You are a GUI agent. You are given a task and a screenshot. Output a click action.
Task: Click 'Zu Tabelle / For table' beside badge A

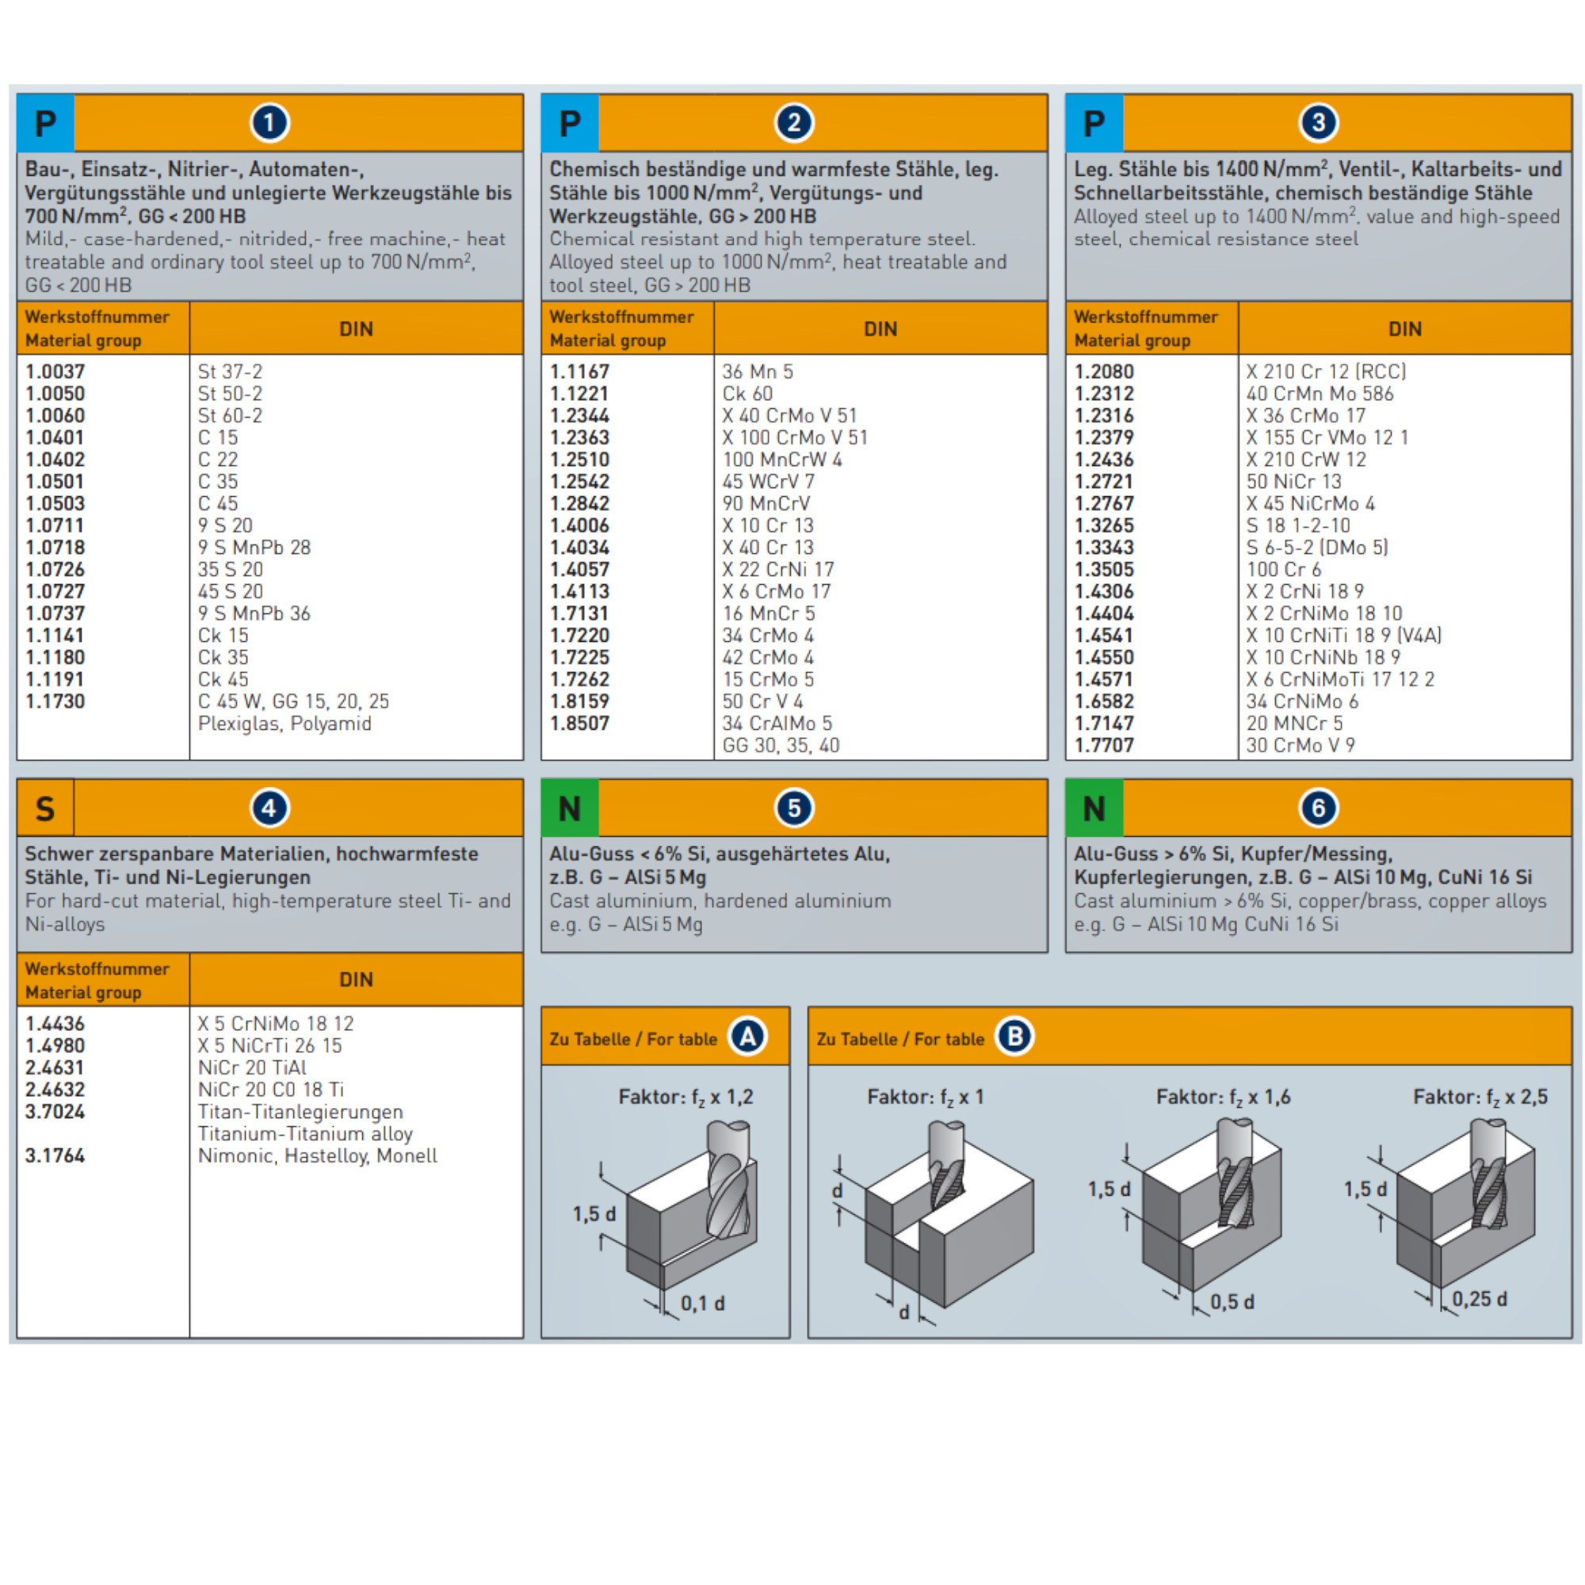tap(633, 1040)
